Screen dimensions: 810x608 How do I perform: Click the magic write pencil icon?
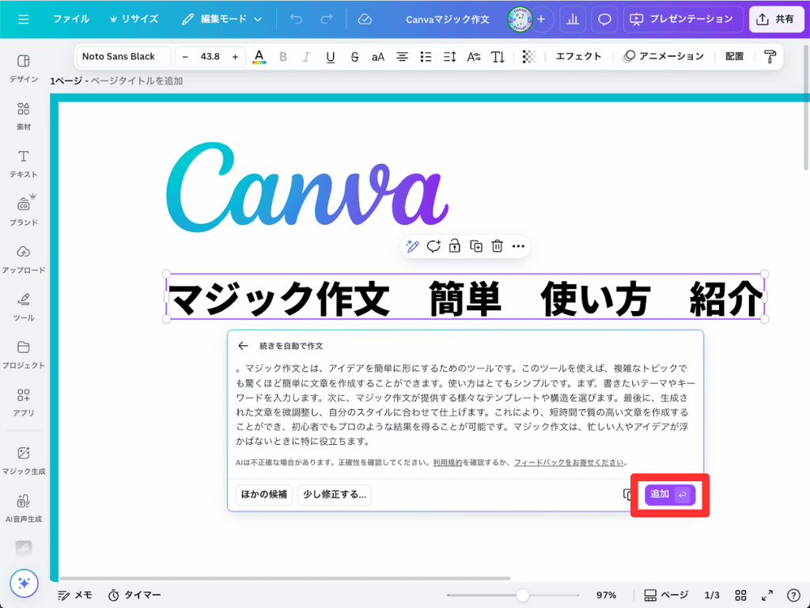pyautogui.click(x=412, y=246)
